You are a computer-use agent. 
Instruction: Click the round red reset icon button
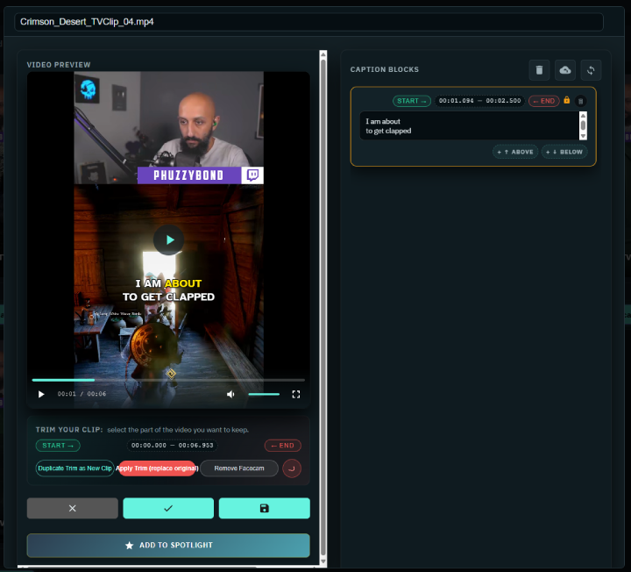[292, 468]
